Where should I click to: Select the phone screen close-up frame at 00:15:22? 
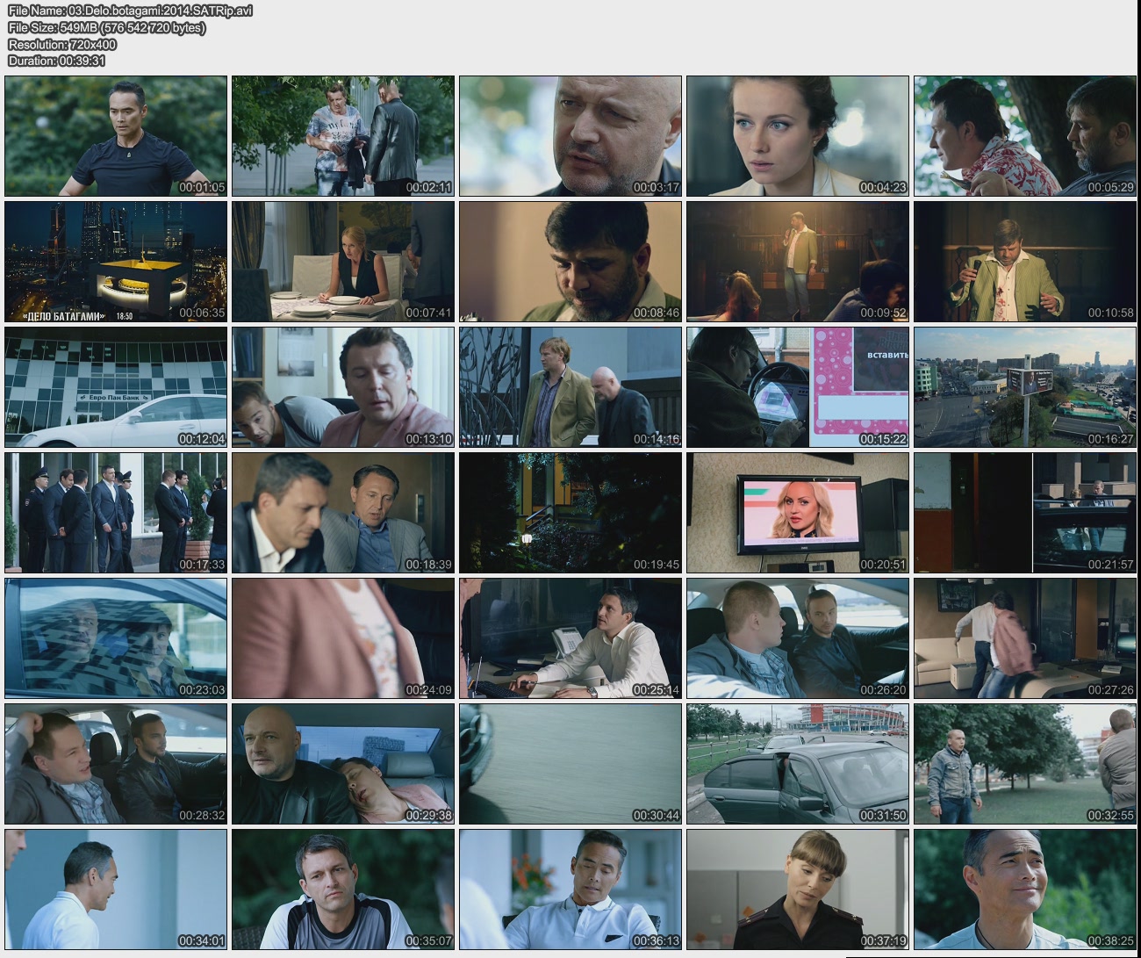point(797,387)
